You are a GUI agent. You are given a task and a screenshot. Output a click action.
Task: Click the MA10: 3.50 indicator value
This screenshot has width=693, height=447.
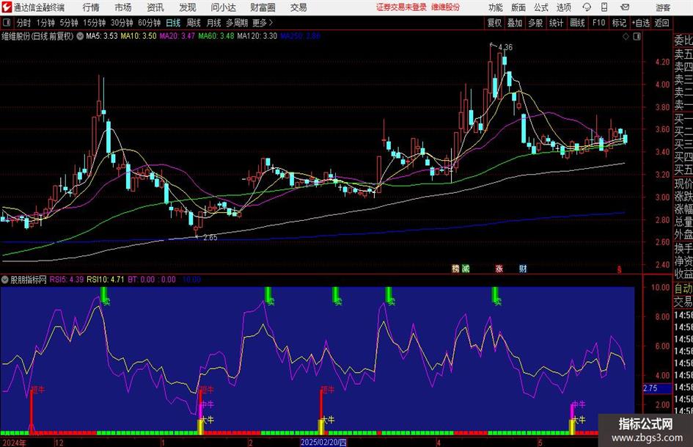(139, 36)
